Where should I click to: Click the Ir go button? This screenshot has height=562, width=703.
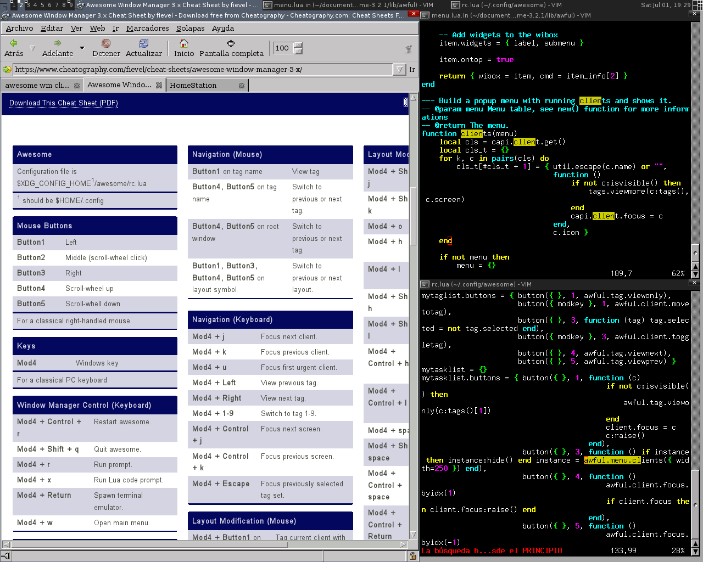point(412,69)
